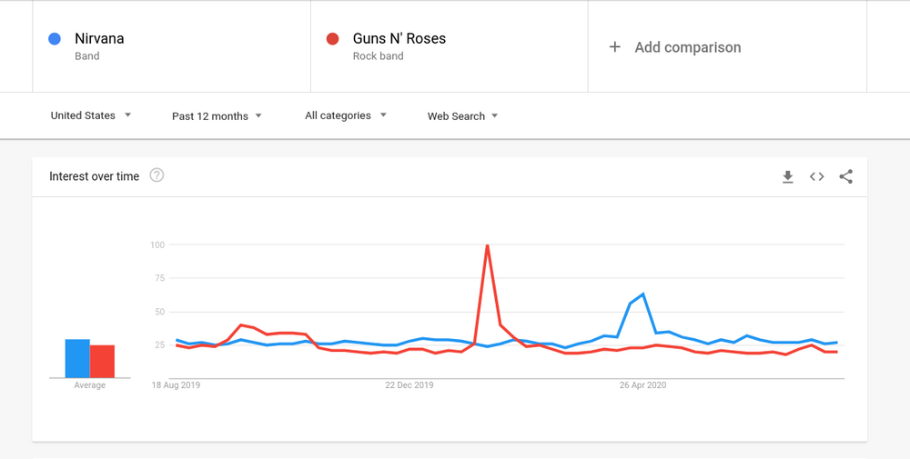Click the 75 y-axis value
Image resolution: width=910 pixels, height=459 pixels.
tap(160, 278)
